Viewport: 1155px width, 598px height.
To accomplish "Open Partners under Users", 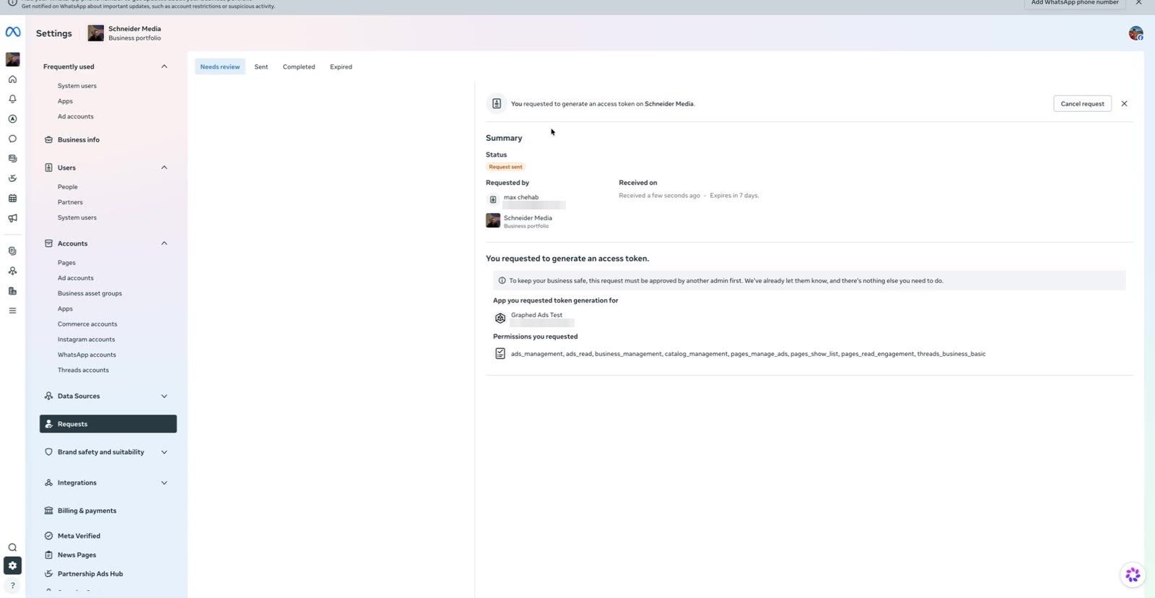I will [70, 202].
